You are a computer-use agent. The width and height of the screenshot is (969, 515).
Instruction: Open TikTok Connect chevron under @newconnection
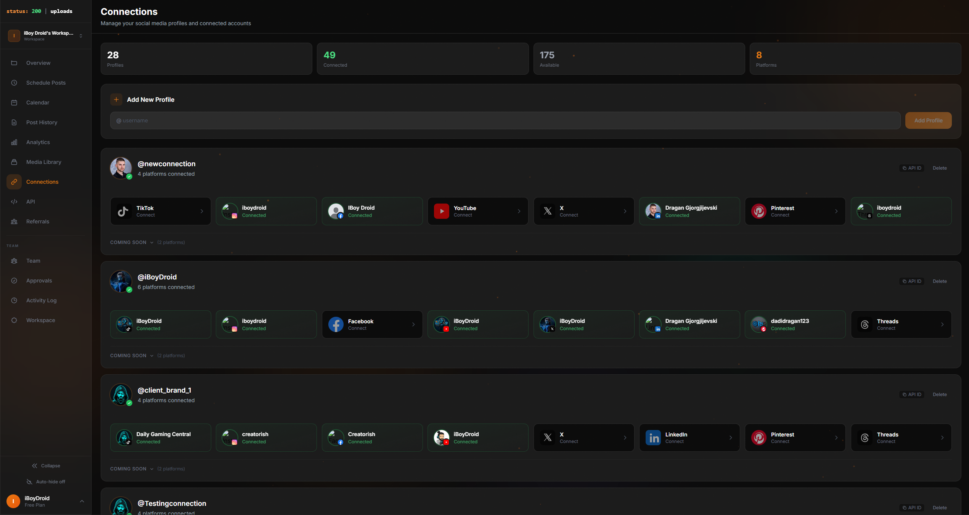202,211
